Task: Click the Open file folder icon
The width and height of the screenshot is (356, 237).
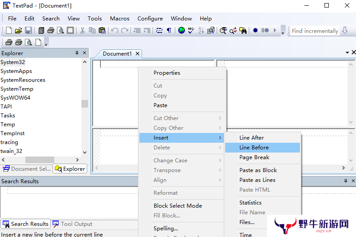Action: tap(18, 30)
